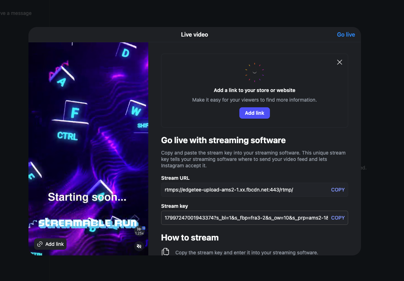Unmute the video preview sound

(x=139, y=246)
